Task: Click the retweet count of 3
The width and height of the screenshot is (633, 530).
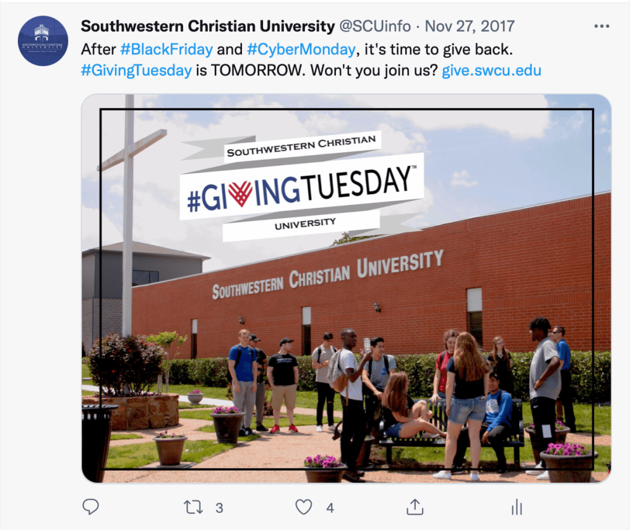Action: point(219,508)
